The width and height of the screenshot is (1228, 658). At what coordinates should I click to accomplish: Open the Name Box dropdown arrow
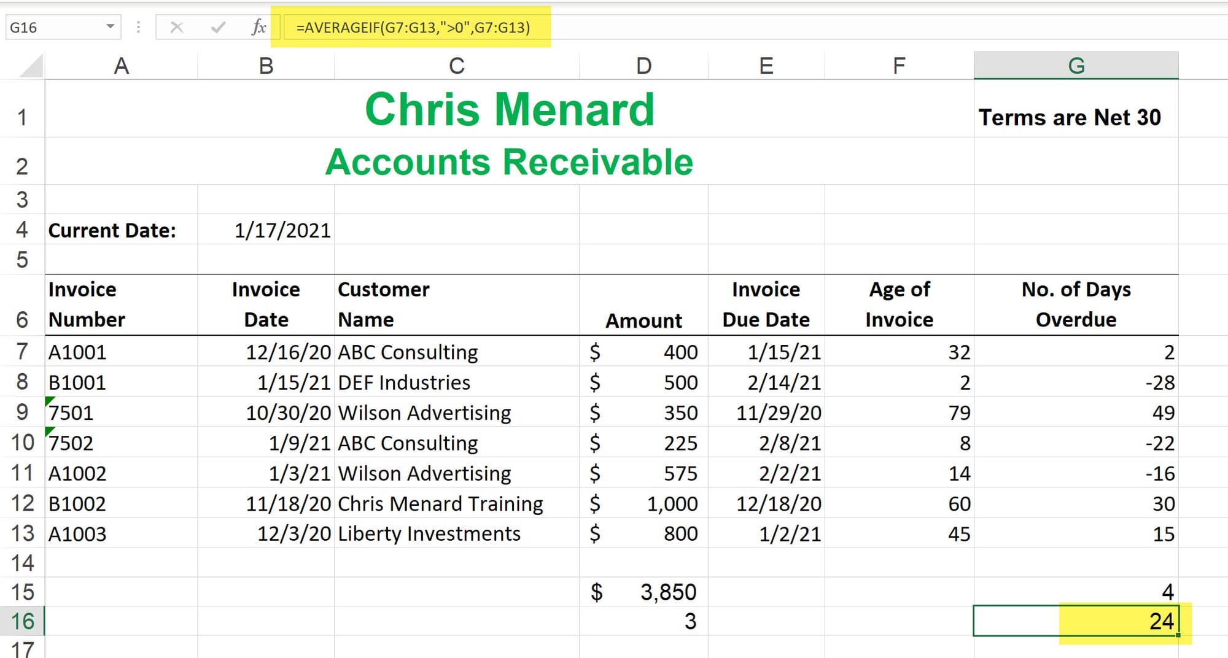click(111, 26)
